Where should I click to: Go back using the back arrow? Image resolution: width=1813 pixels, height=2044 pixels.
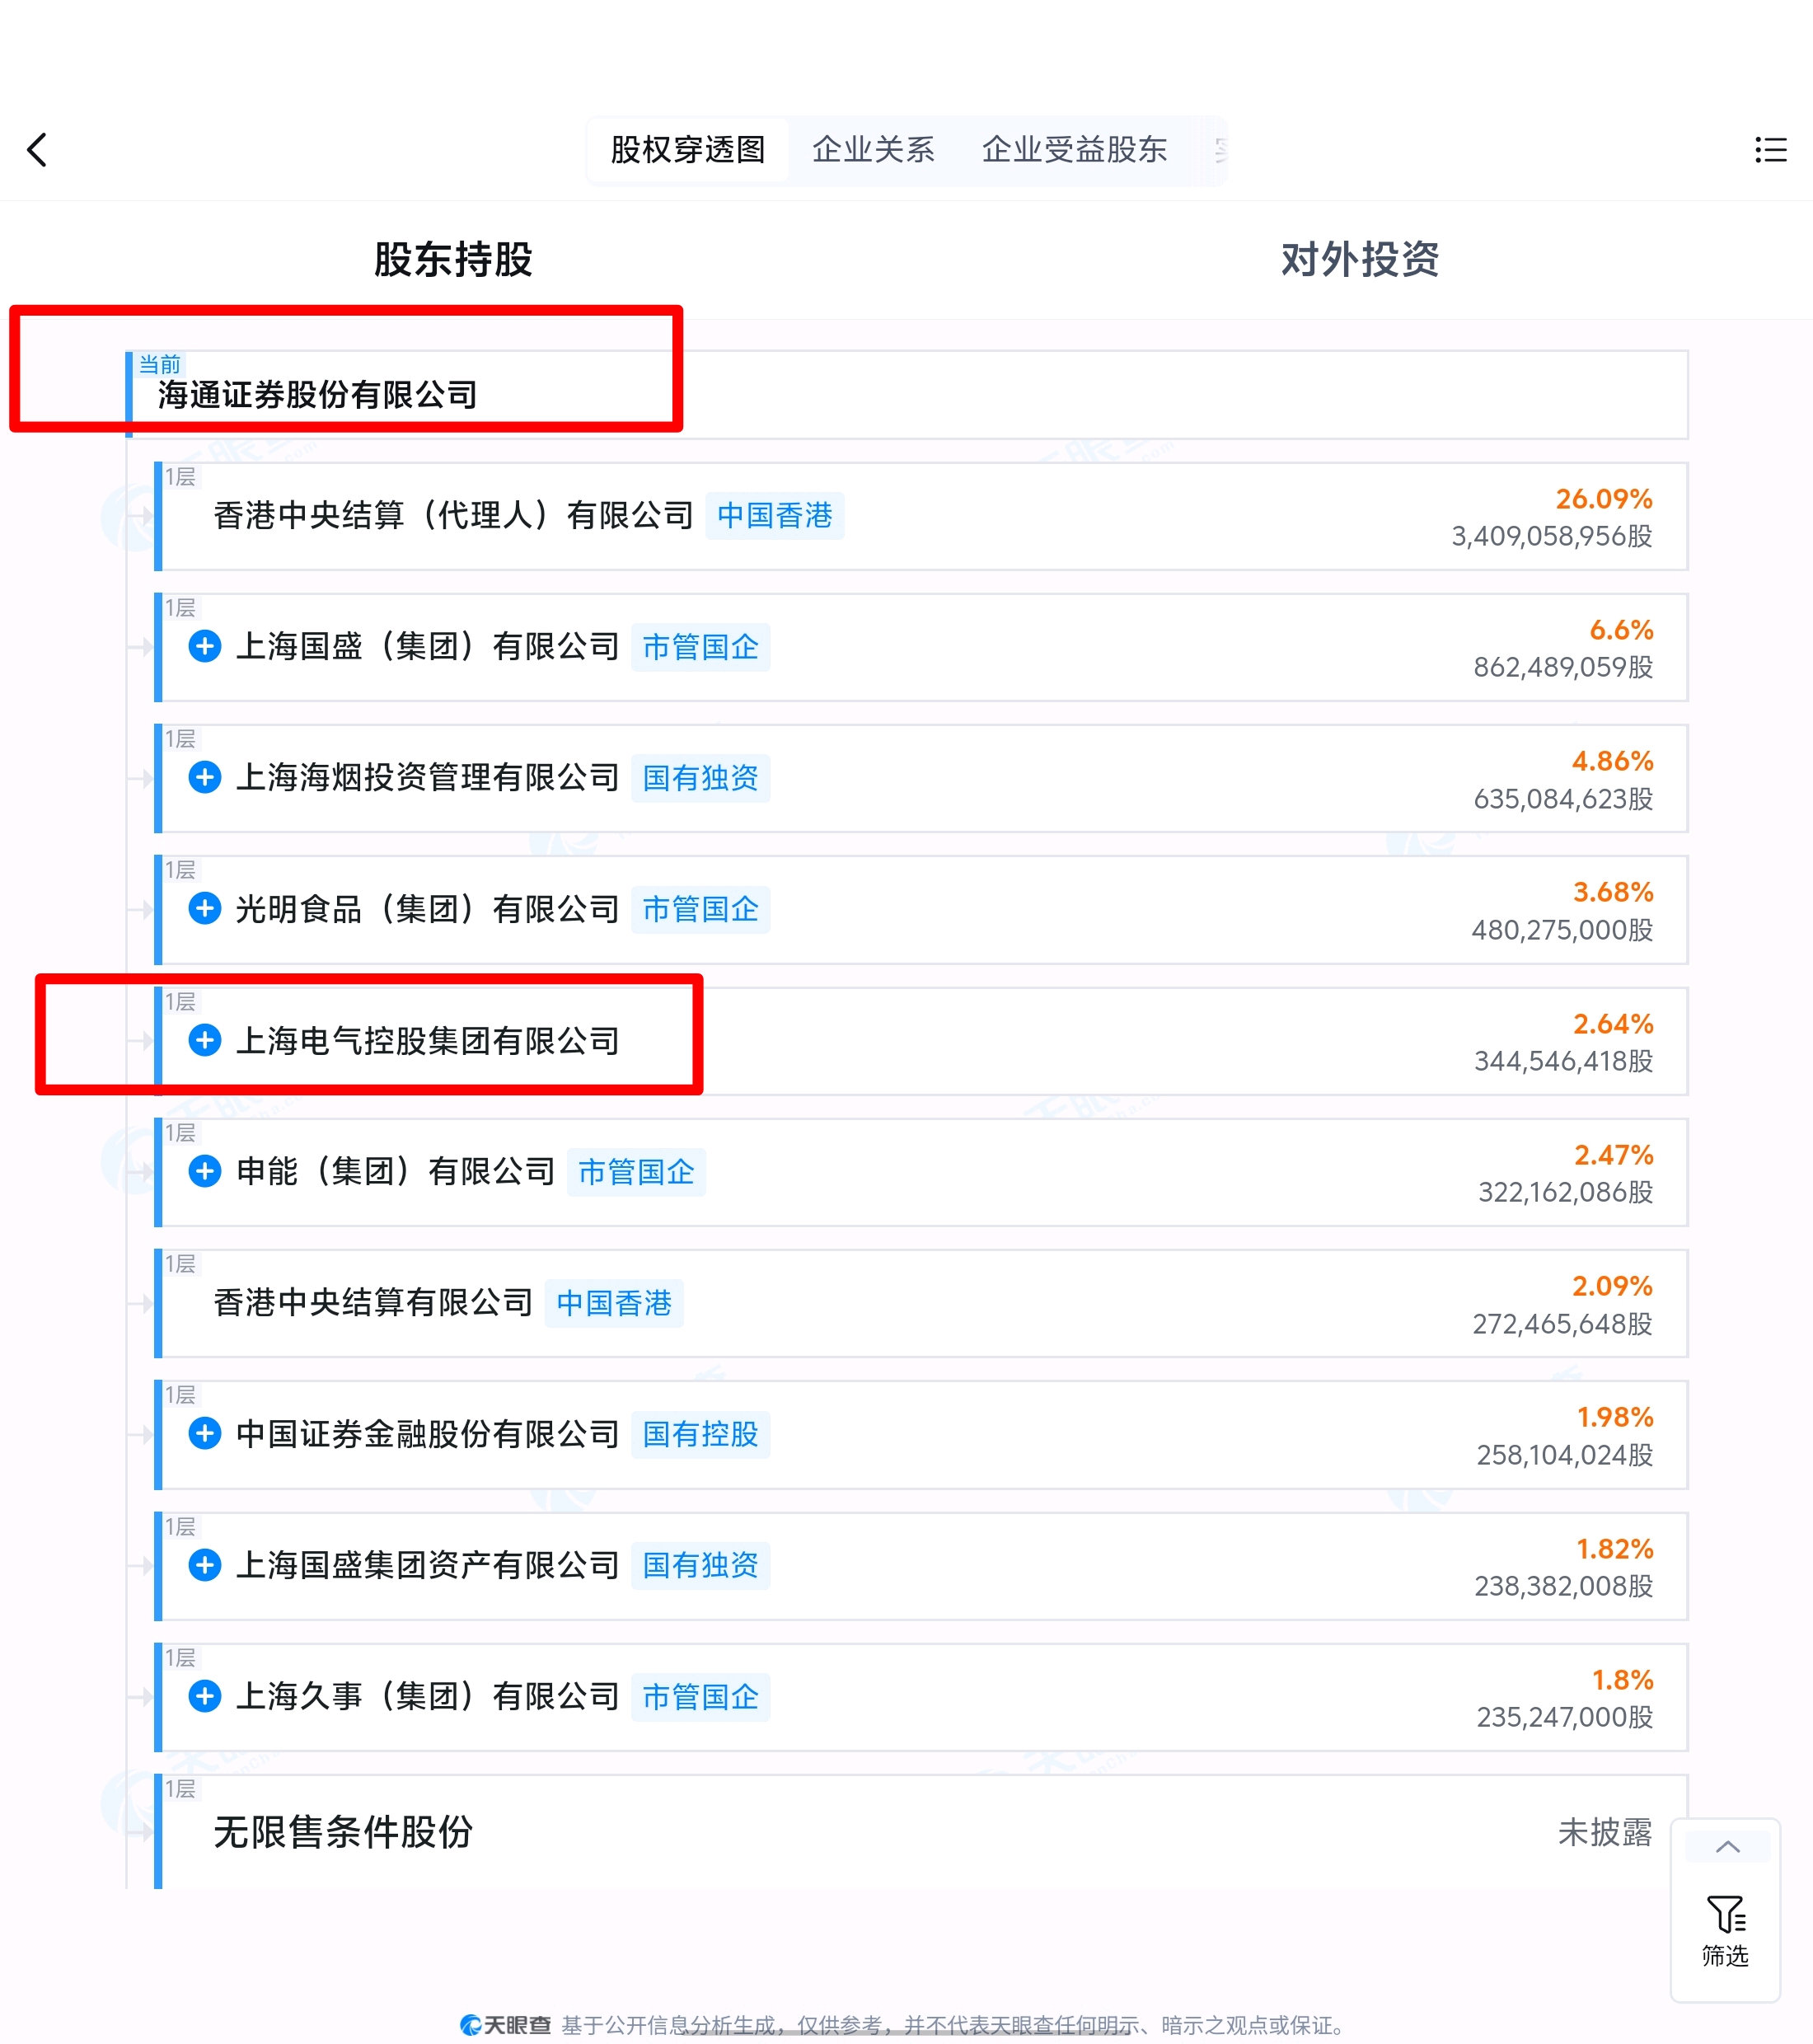click(x=38, y=150)
